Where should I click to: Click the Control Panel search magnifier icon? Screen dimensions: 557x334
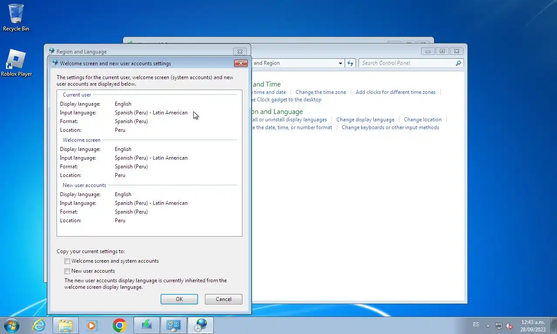458,63
